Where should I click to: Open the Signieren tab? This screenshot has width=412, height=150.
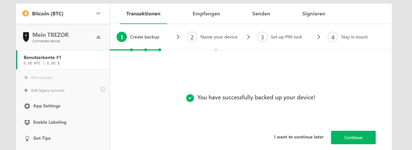(314, 14)
